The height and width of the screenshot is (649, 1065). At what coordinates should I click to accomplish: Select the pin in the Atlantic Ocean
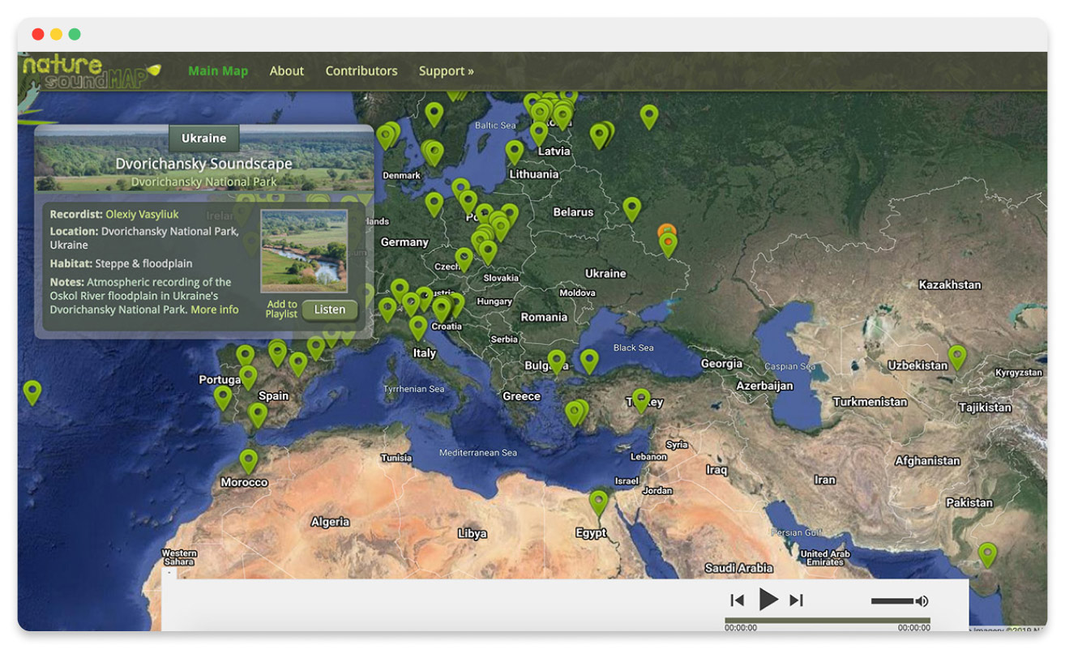point(32,391)
